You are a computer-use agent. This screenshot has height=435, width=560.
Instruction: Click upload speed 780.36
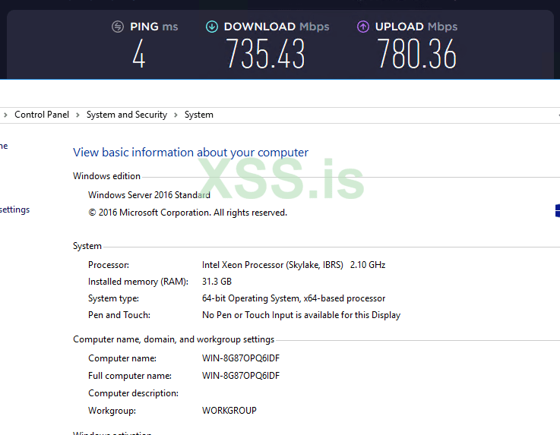point(417,54)
